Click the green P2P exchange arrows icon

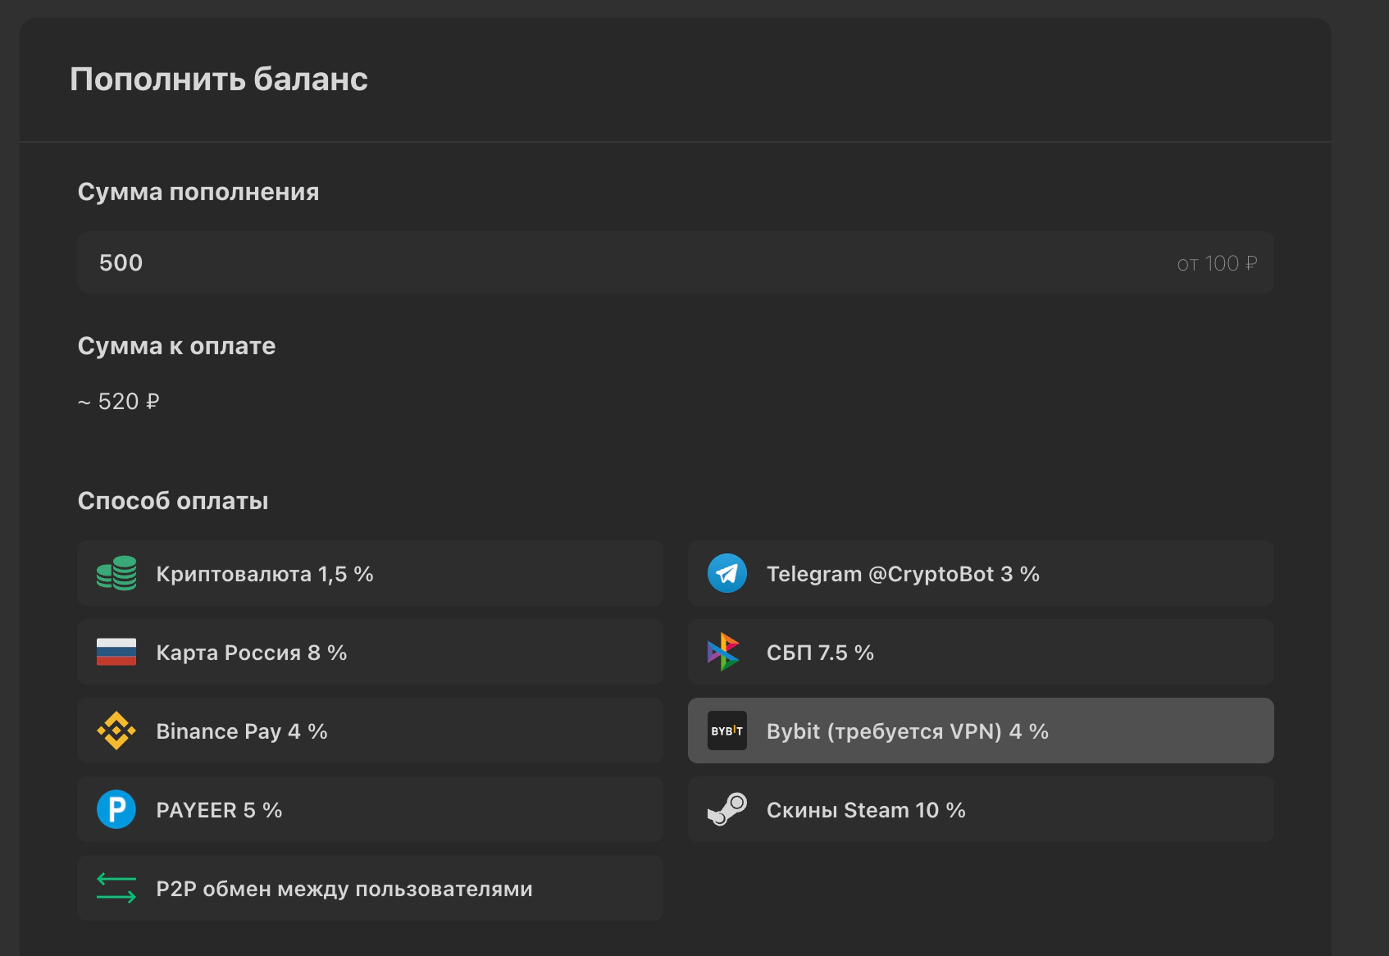coord(116,888)
